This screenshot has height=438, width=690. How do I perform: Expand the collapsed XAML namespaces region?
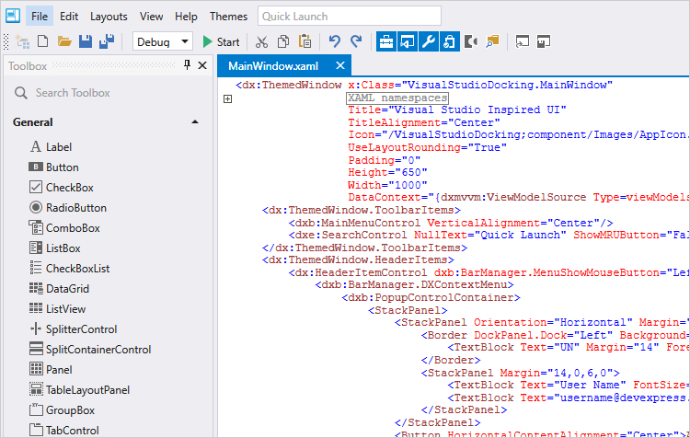point(228,98)
